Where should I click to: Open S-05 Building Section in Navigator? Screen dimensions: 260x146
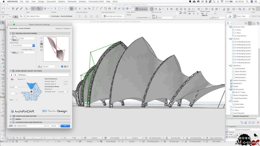(243, 48)
